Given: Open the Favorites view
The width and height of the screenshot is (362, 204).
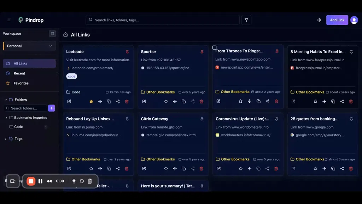Looking at the screenshot, I should [29, 83].
